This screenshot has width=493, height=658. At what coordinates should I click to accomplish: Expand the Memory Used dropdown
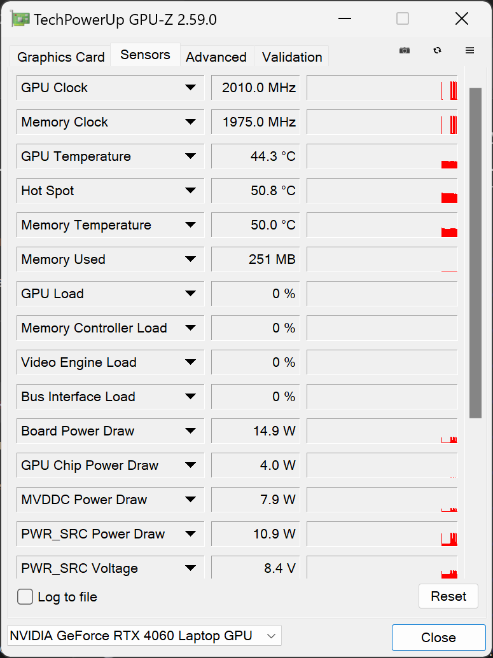(190, 259)
